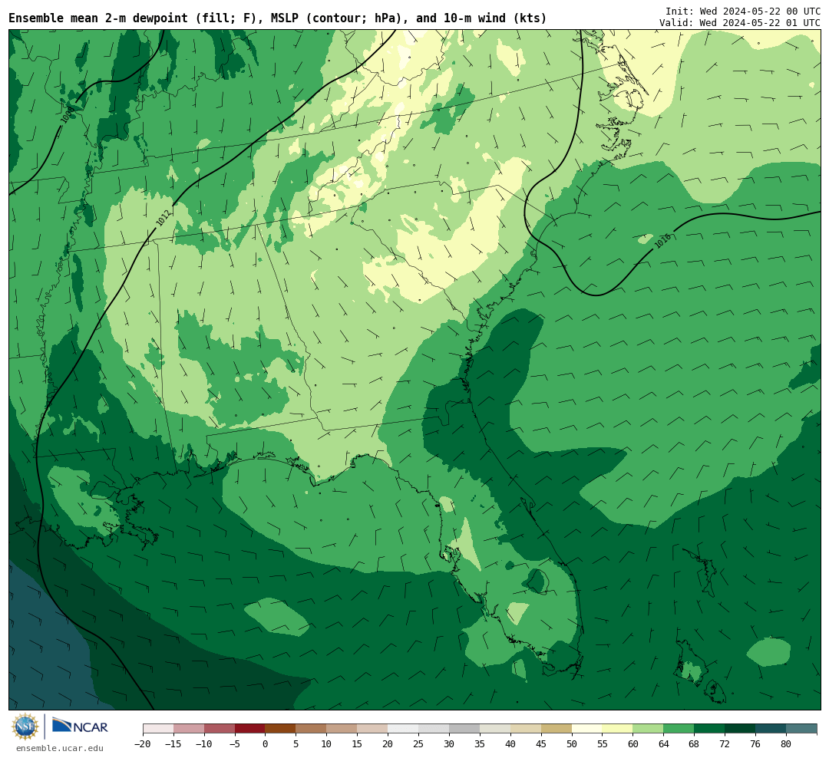Select the pinkish -15 to -10 swatch
The height and width of the screenshot is (758, 829).
188,729
